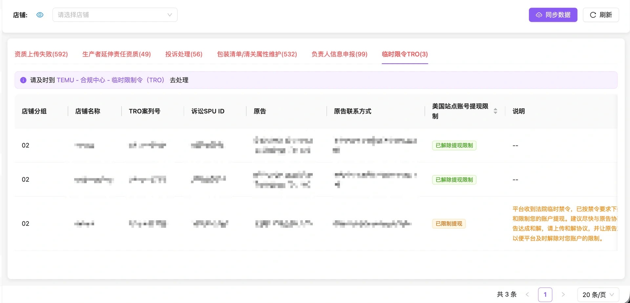Click the 已限制提现 status tag
Screen dimensions: 630x303
449,224
